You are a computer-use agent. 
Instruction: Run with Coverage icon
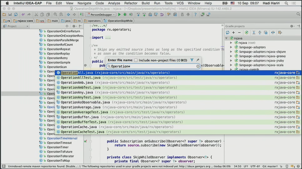tap(131, 14)
